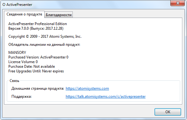The height and width of the screenshot is (120, 187).
Task: Click the License Volume: 0 line
Action: [x=23, y=62]
